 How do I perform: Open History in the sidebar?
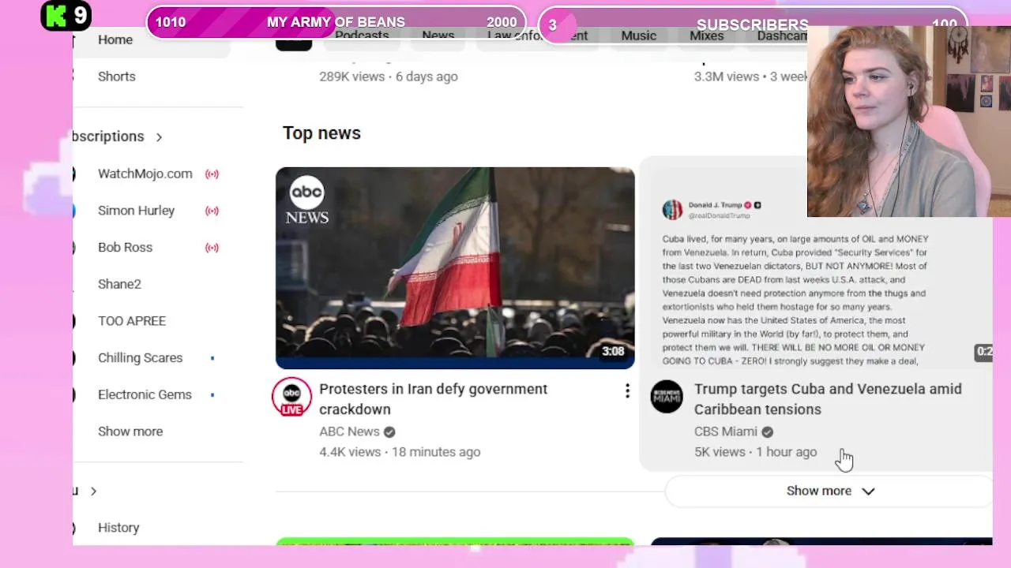pos(118,528)
